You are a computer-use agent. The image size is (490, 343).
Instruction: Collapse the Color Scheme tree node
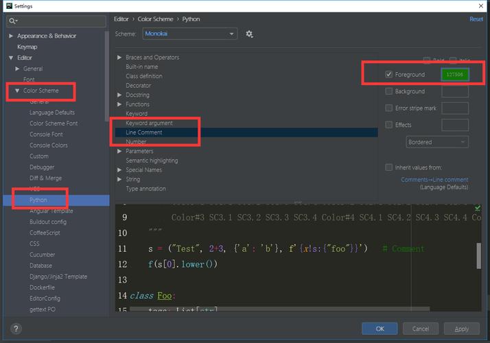click(17, 91)
